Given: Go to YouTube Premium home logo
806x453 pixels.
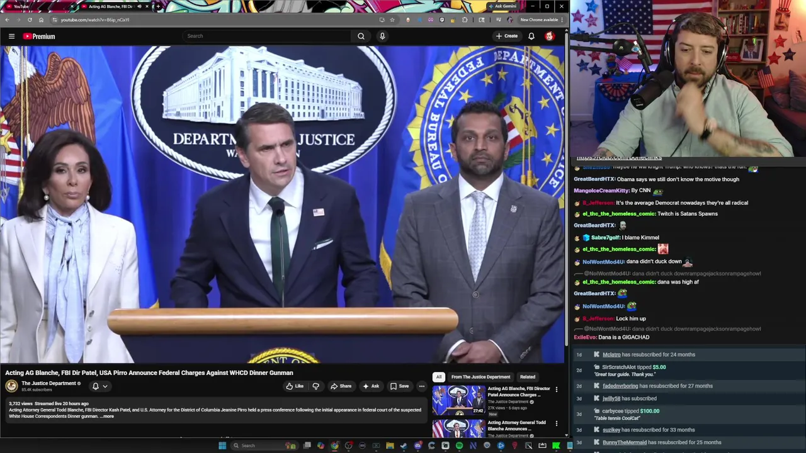Looking at the screenshot, I should [x=39, y=36].
